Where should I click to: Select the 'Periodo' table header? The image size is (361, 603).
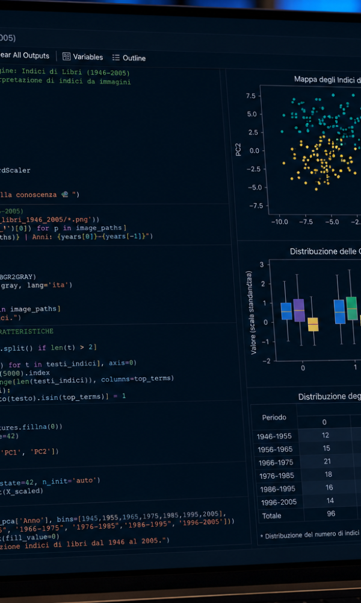tap(274, 417)
